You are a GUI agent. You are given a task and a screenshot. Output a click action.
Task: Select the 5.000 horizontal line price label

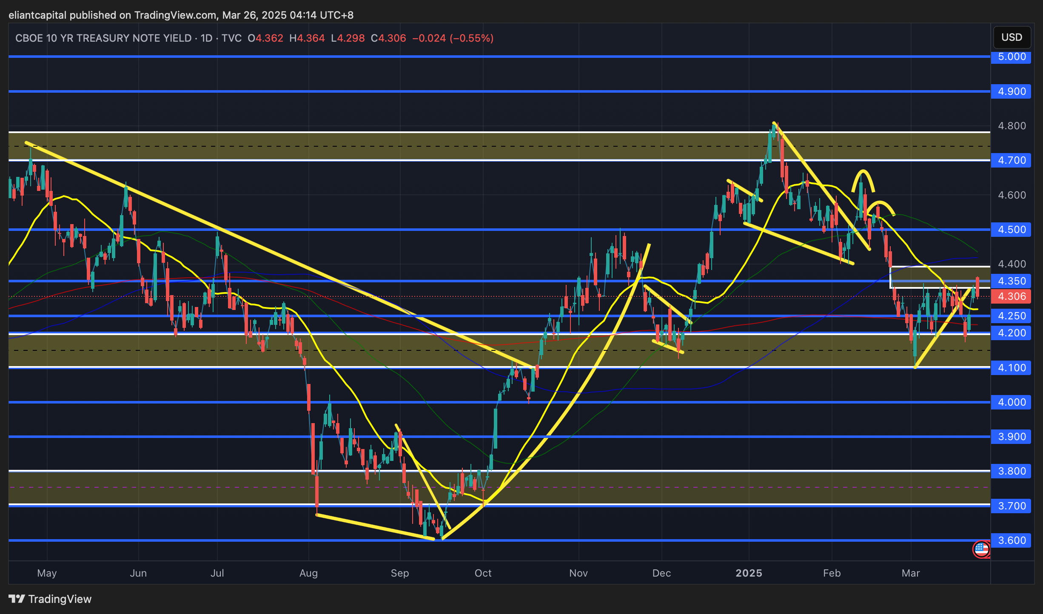1011,57
